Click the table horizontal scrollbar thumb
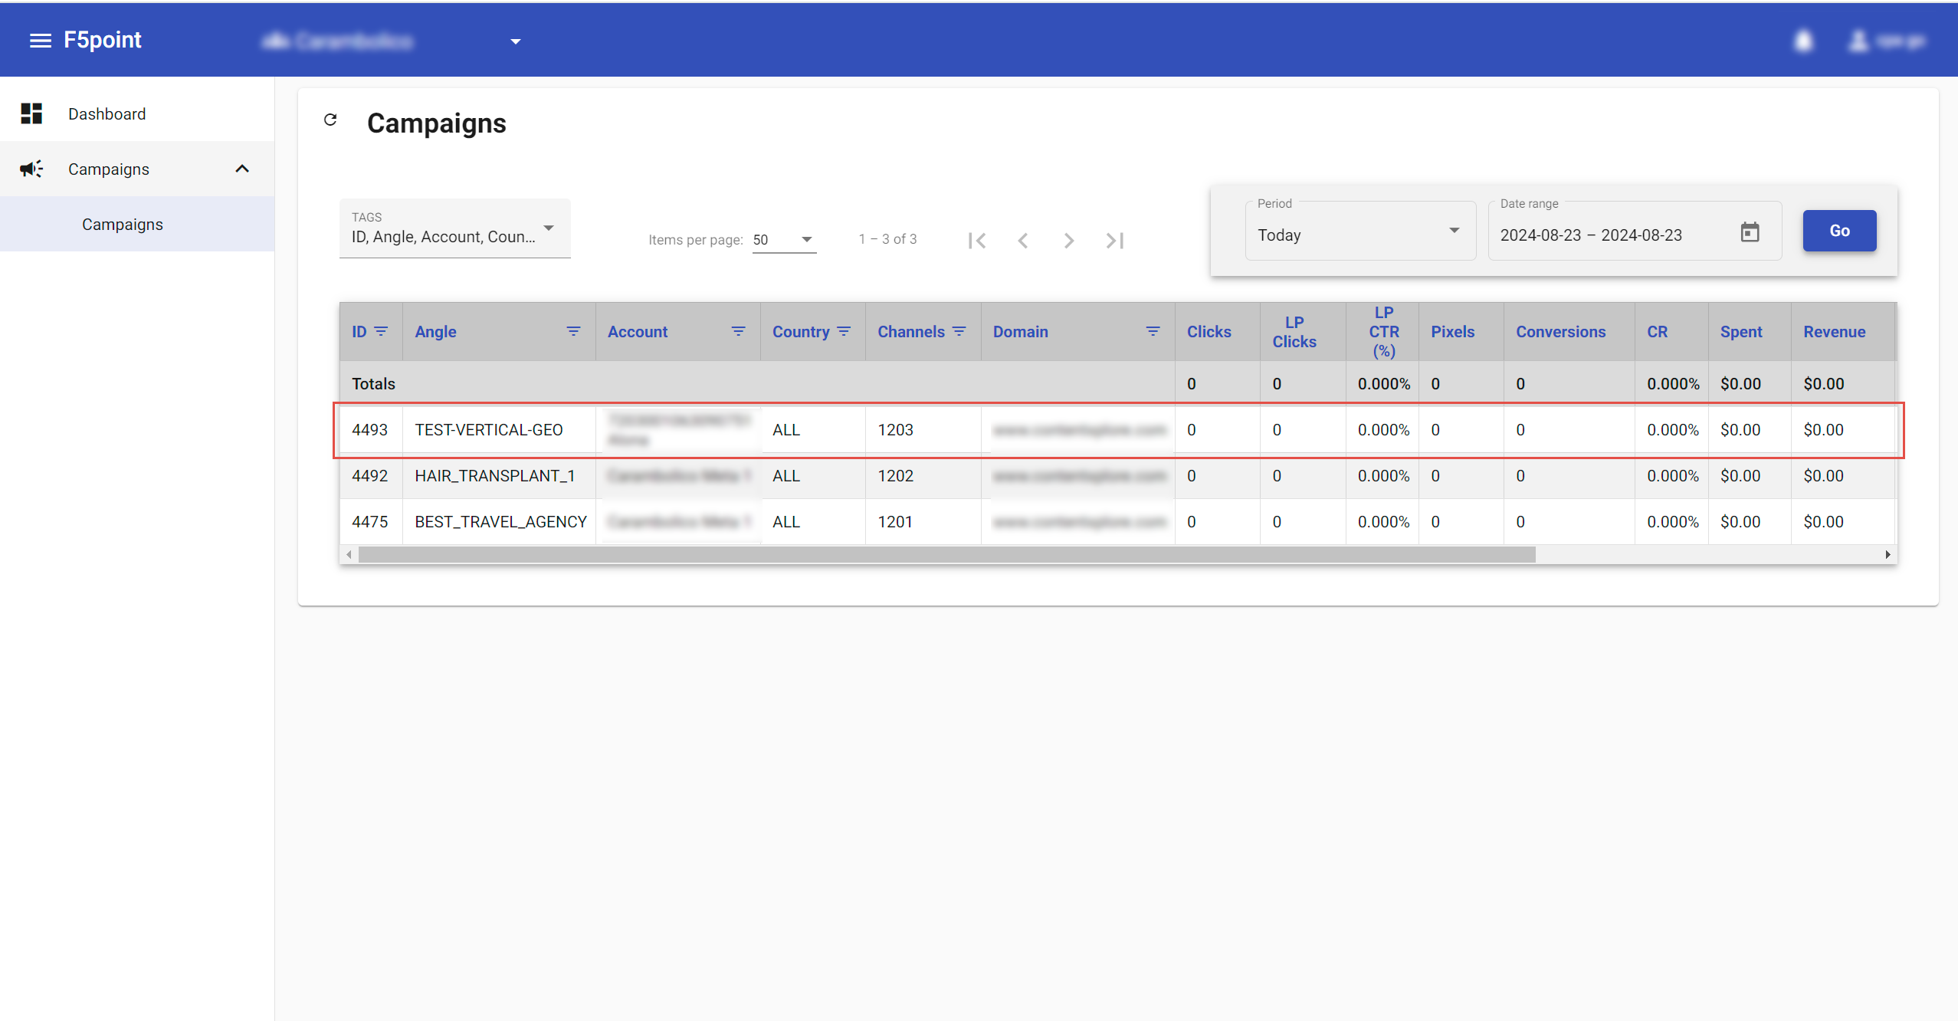 click(x=947, y=554)
